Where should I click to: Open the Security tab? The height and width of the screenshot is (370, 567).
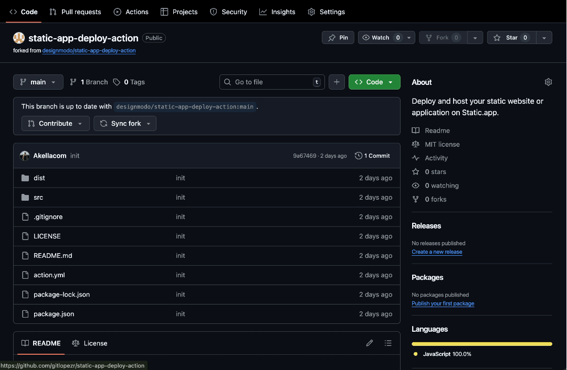click(x=228, y=12)
